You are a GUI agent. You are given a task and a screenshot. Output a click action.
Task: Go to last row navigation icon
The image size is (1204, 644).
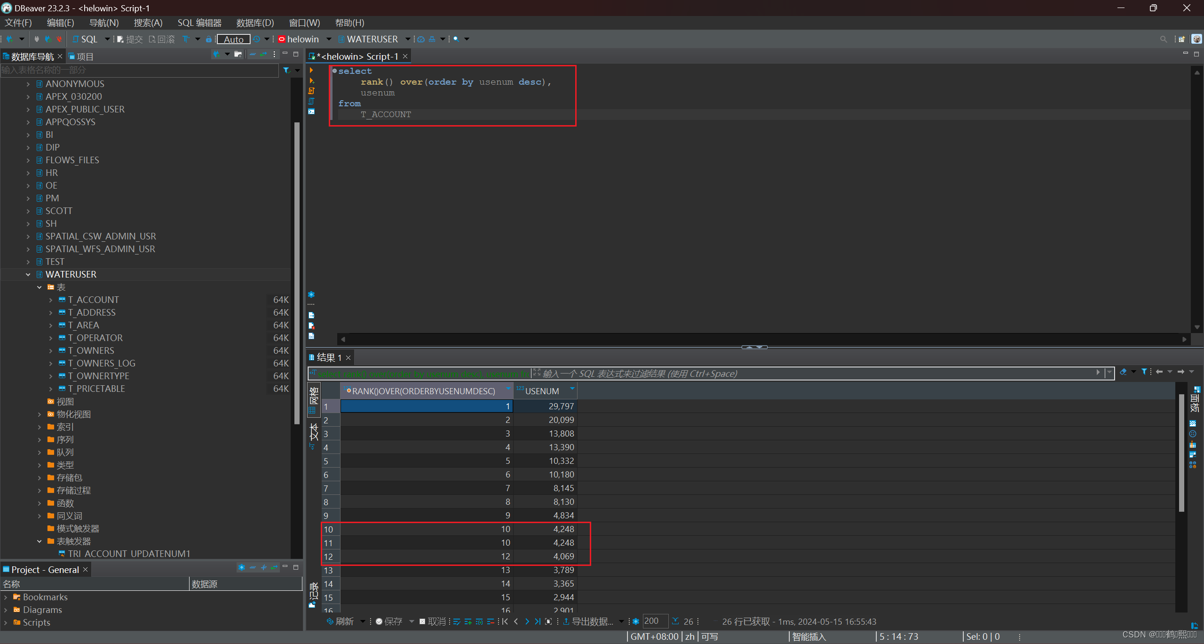pyautogui.click(x=537, y=622)
